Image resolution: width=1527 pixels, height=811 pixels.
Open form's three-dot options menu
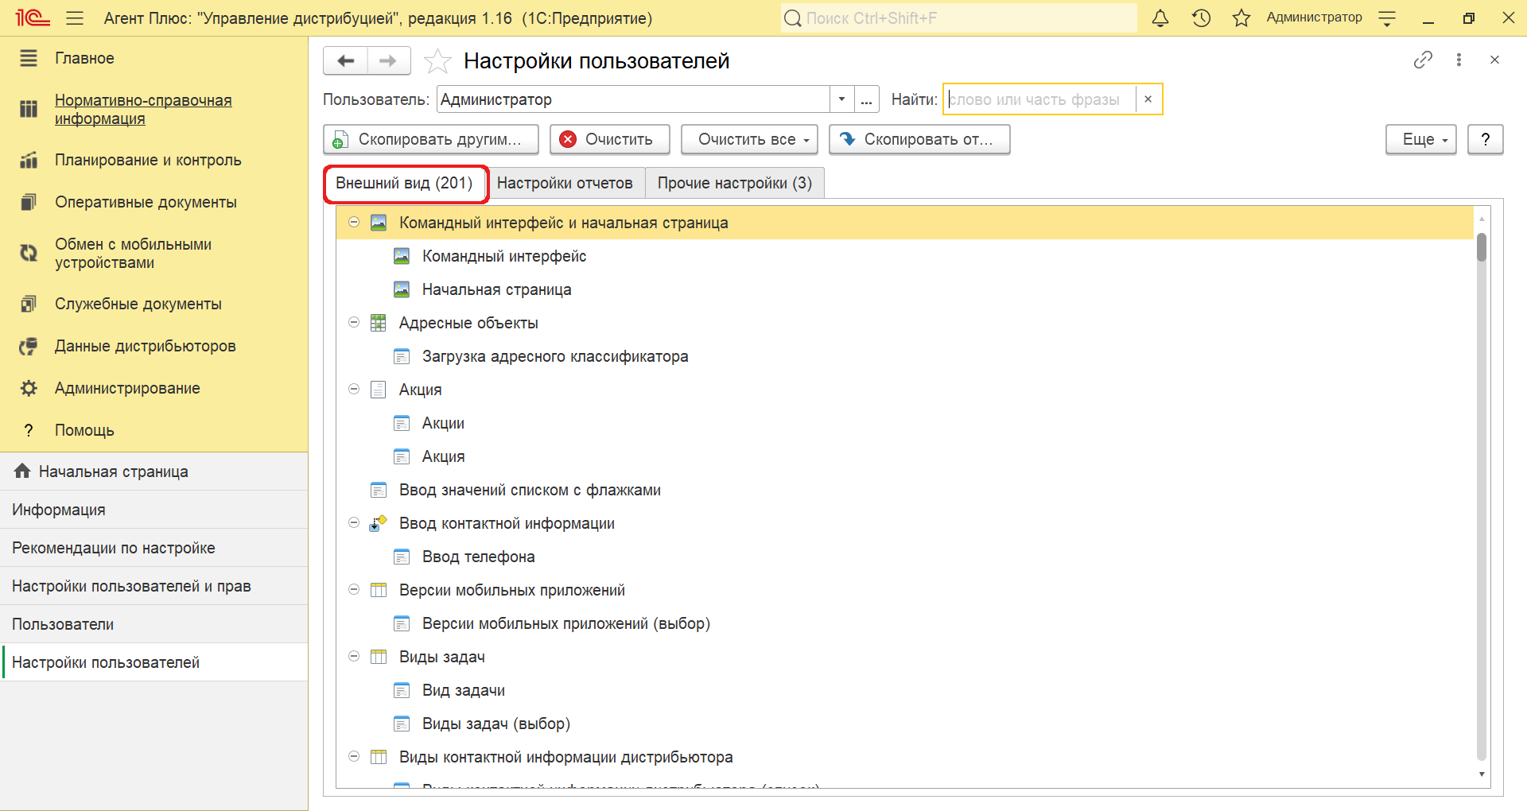click(1459, 60)
